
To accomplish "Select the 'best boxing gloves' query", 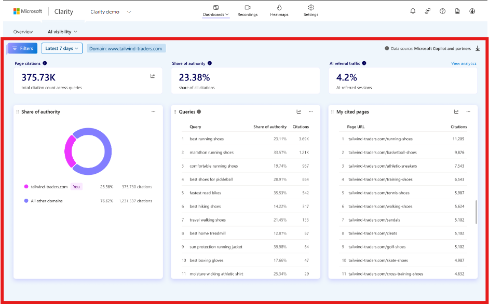I will pyautogui.click(x=245, y=260).
